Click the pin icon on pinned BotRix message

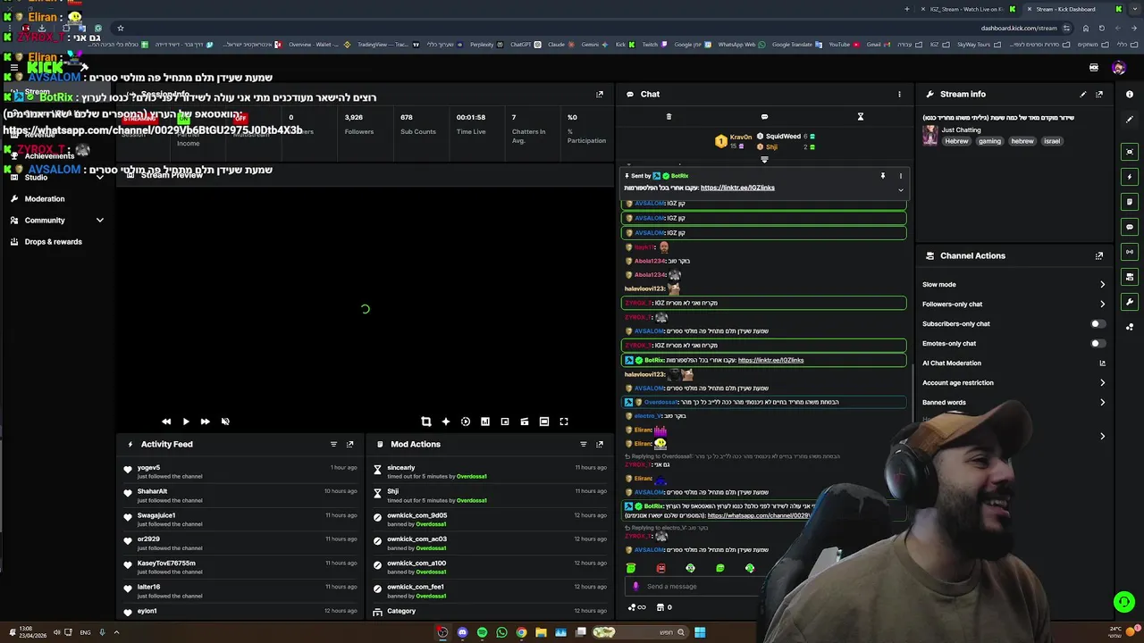pyautogui.click(x=882, y=176)
